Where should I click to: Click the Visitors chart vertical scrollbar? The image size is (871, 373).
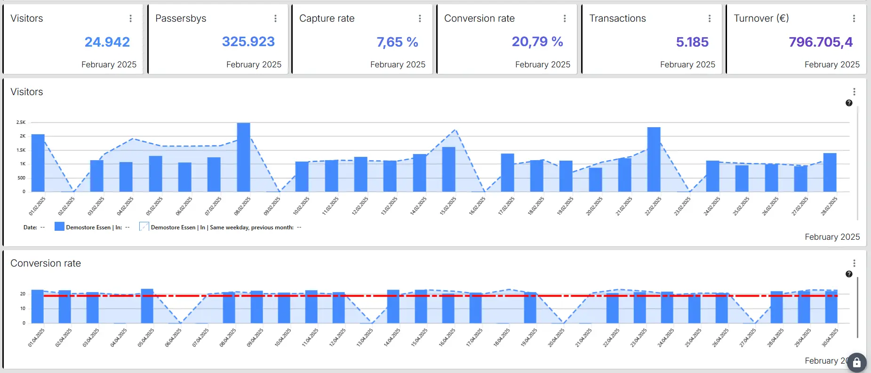coord(857,162)
